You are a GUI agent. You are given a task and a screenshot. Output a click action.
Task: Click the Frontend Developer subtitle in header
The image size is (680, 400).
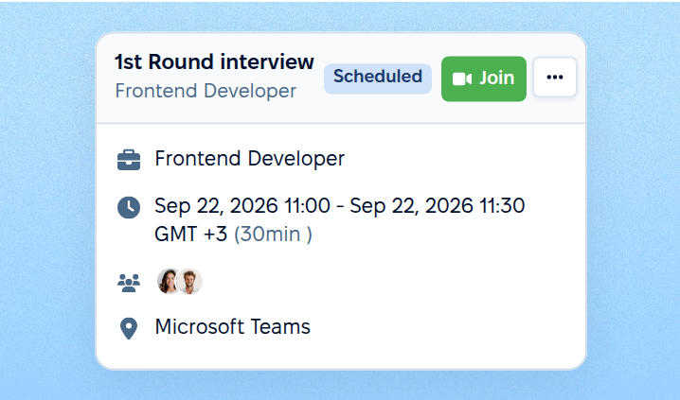(206, 91)
